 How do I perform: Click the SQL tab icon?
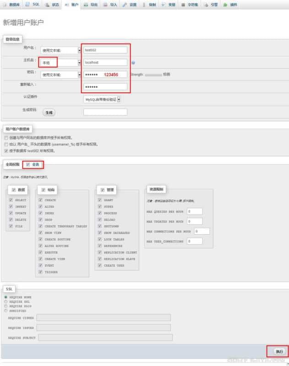28,5
